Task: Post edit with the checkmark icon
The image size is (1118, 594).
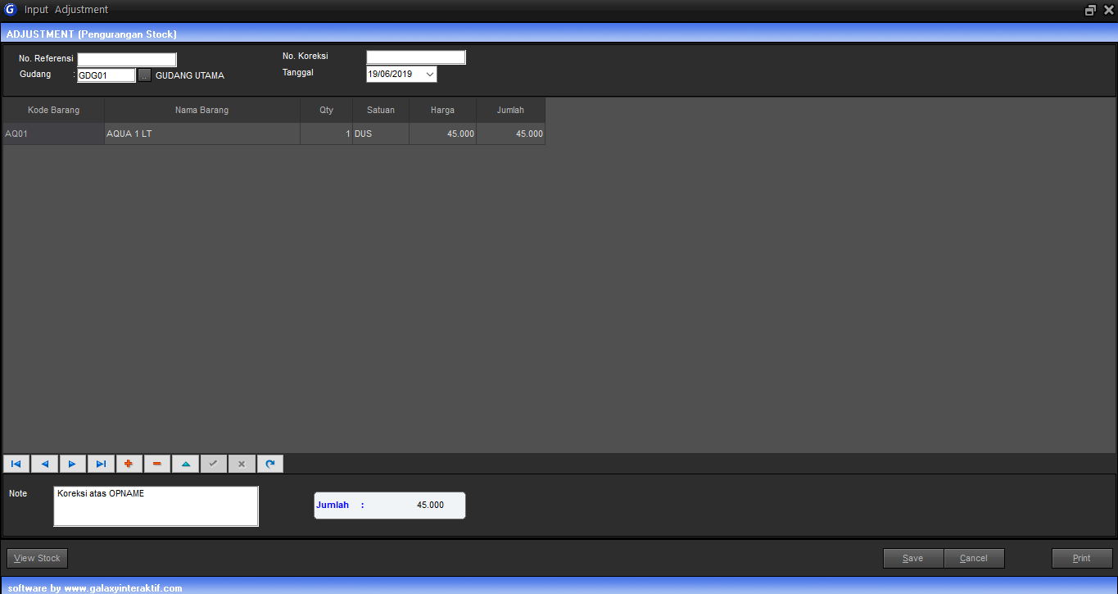Action: pyautogui.click(x=213, y=464)
